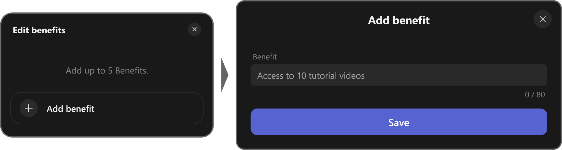
Task: Close the Edit benefits dialog
Action: tap(194, 29)
